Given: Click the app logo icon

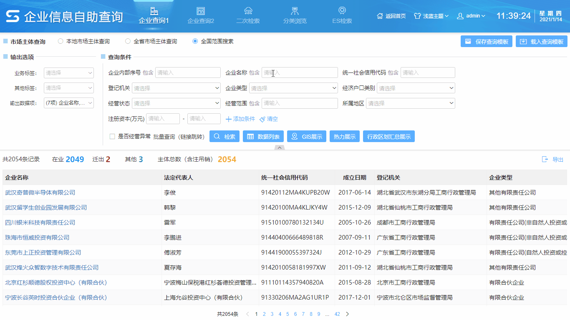Looking at the screenshot, I should pos(13,16).
